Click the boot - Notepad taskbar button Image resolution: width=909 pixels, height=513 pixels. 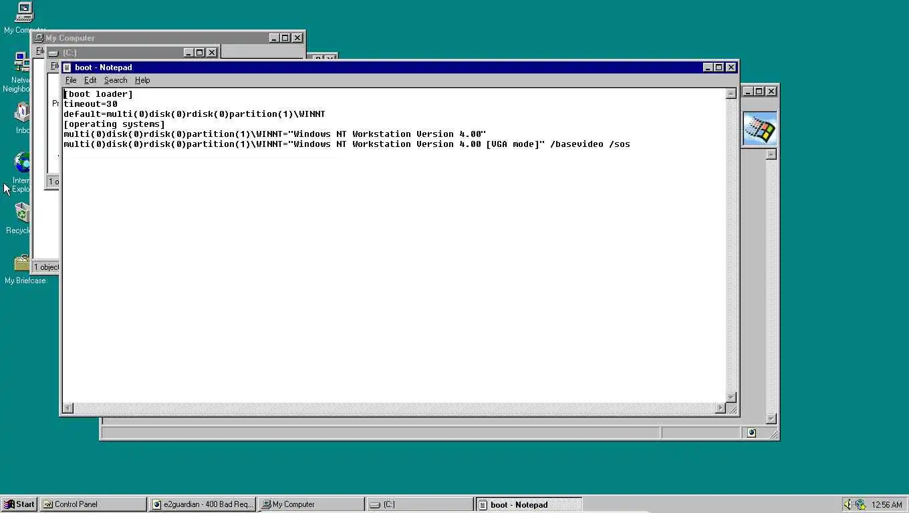(529, 504)
